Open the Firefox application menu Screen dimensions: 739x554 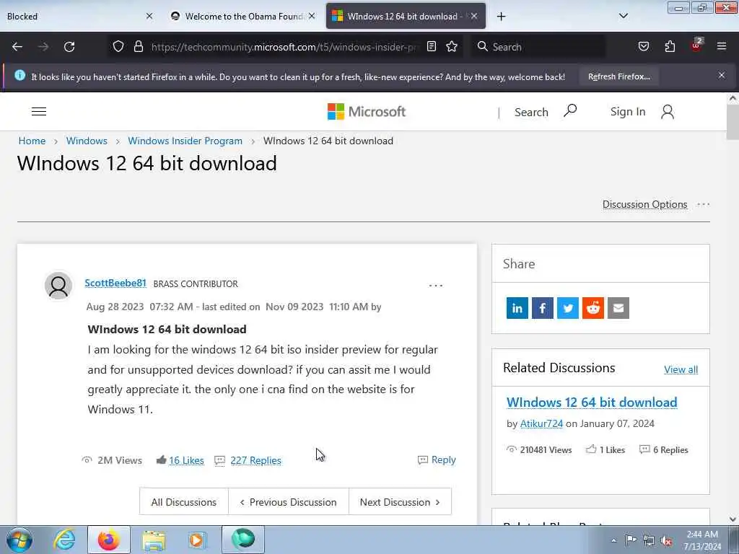[722, 46]
